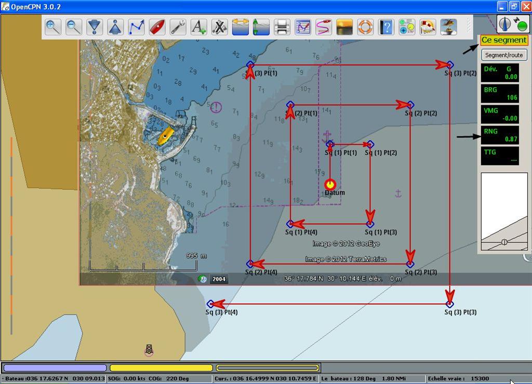This screenshot has width=532, height=384.
Task: Open the Route Manager icon
Action: 302,26
